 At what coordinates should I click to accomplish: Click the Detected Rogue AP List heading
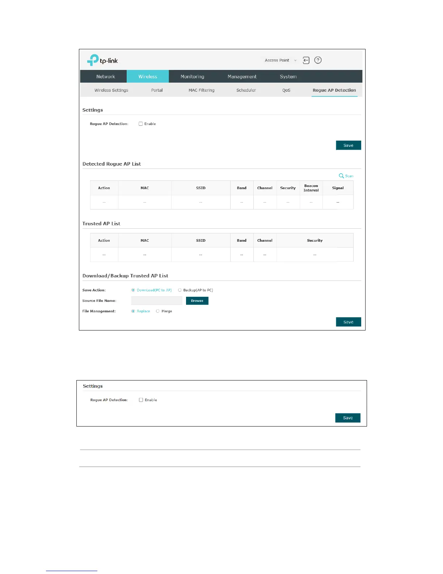[111, 164]
